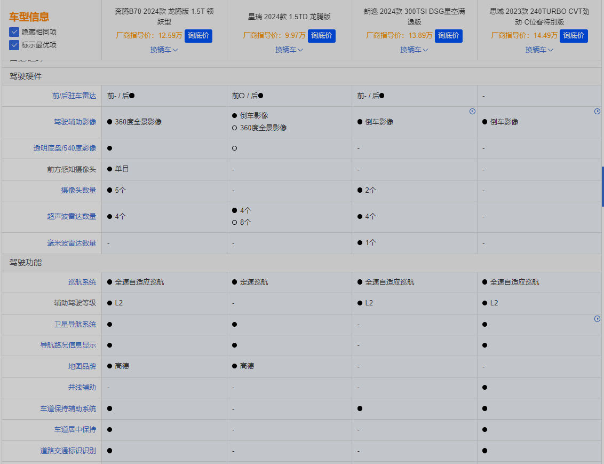604x464 pixels.
Task: Open the 卫星导航系统 link
Action: point(75,324)
